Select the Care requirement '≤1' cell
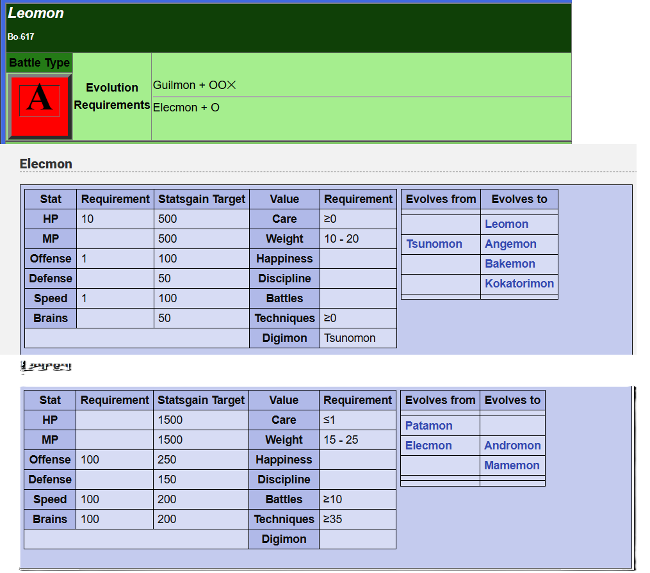650x573 pixels. tap(357, 420)
